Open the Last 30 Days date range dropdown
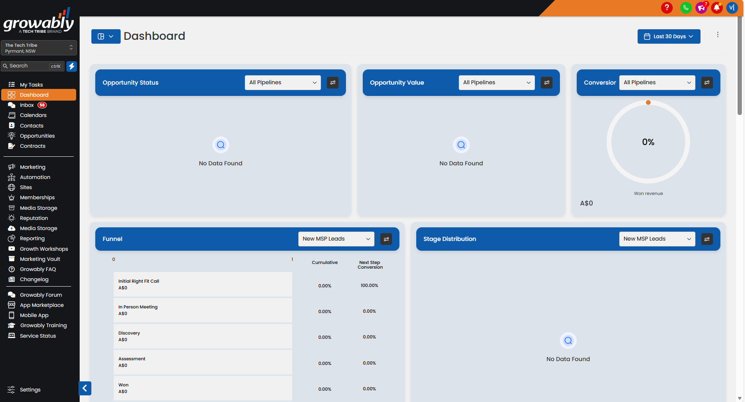745x402 pixels. click(668, 36)
